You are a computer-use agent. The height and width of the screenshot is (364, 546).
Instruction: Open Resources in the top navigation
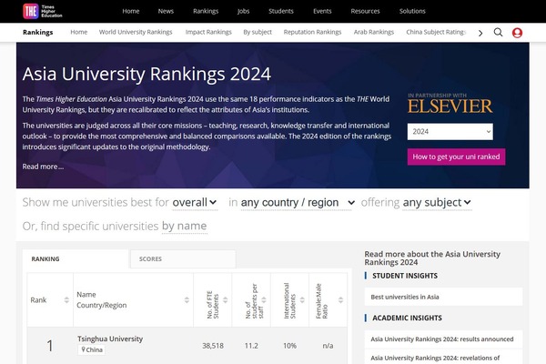tap(365, 11)
